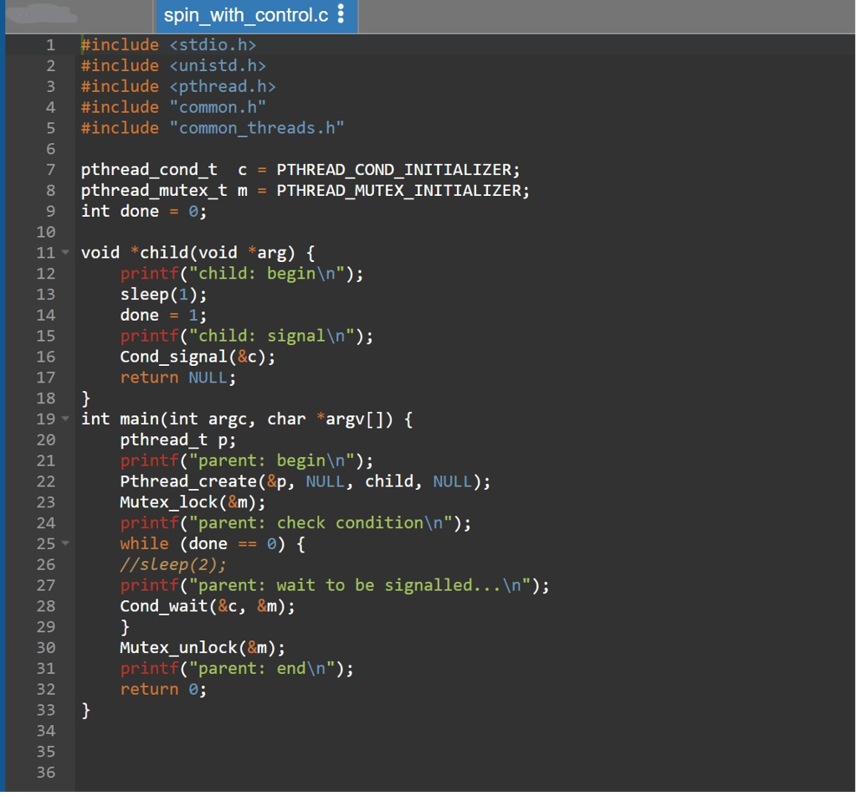This screenshot has width=857, height=797.
Task: Collapse the child function fold arrow
Action: click(64, 252)
